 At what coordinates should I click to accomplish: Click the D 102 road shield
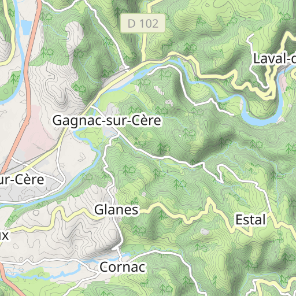click(x=143, y=23)
